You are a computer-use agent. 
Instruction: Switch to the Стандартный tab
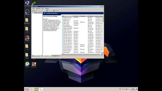55,56
